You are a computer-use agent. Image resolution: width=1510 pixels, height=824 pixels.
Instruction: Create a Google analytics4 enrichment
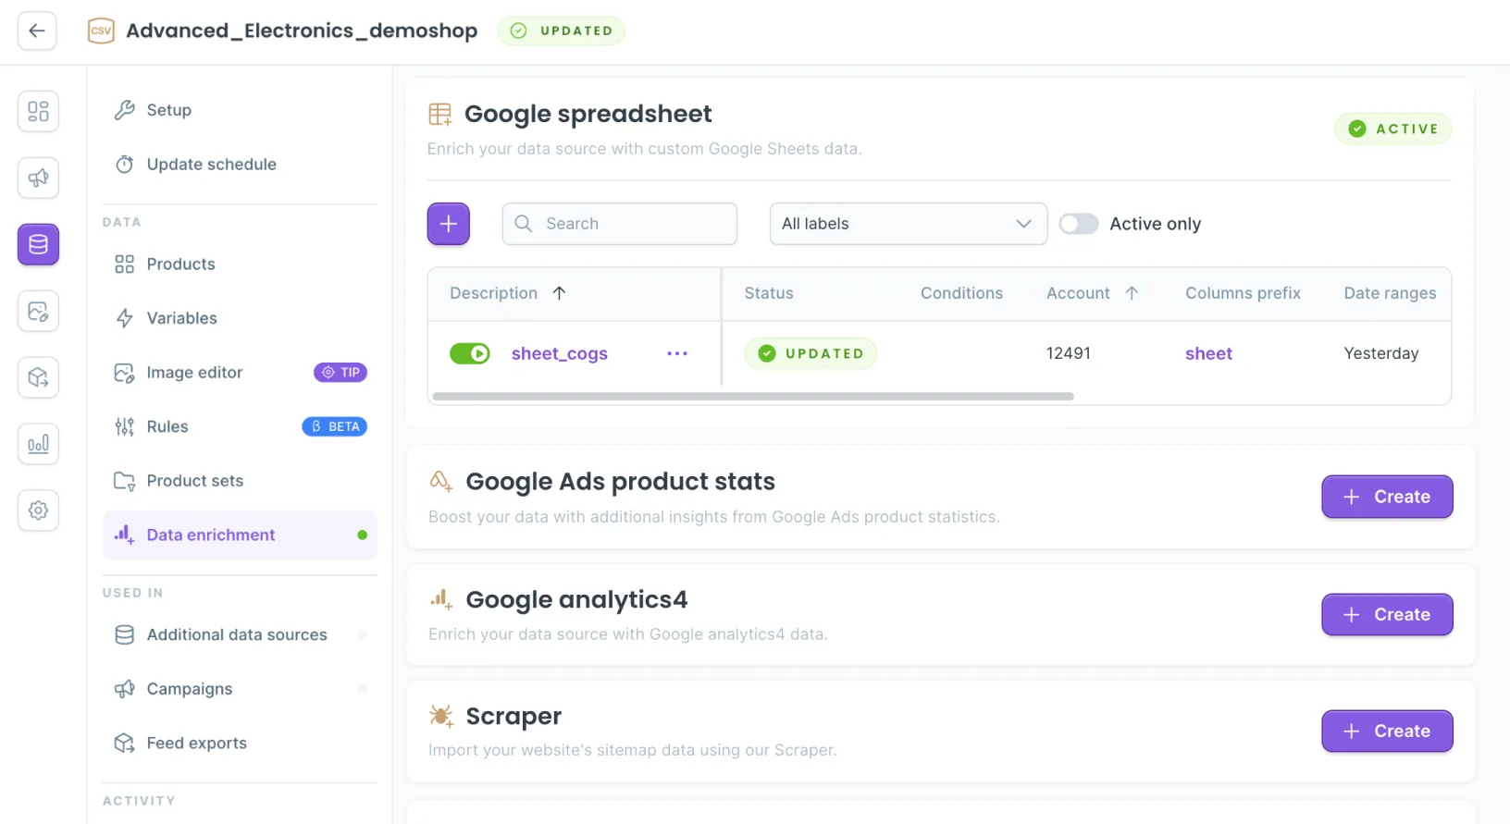[1387, 615]
